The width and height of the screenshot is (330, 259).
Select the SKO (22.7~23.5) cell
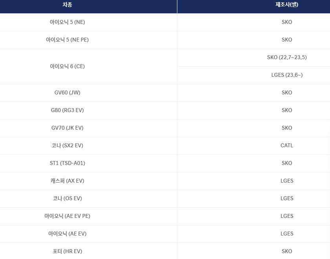pos(287,57)
